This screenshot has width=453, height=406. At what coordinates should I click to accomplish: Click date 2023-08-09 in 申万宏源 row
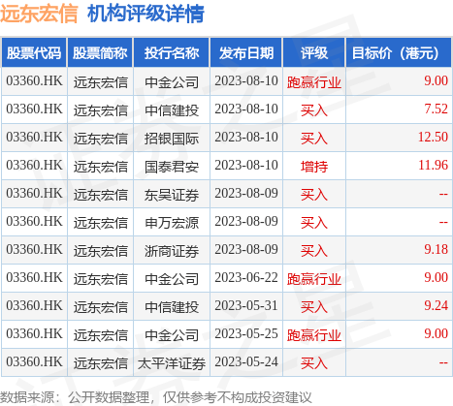246,221
